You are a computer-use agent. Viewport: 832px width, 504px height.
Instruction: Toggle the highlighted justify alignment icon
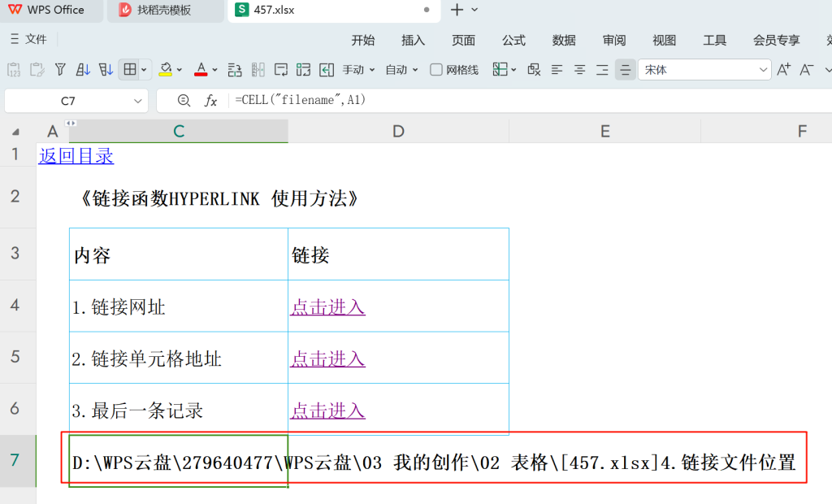[626, 70]
